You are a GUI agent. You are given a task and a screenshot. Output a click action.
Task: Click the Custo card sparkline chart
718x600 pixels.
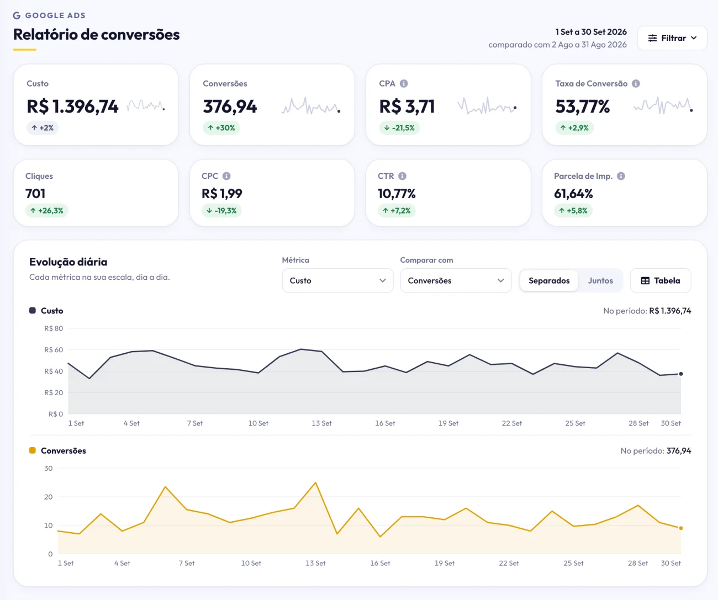point(146,105)
